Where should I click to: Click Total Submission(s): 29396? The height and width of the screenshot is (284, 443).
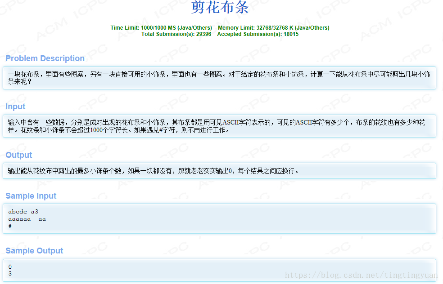click(x=176, y=34)
